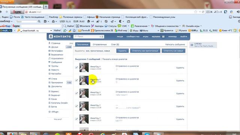The height and width of the screenshot is (135, 240).
Task: Delete the message containing 'тебе тоже' via Удалить
Action: 180,93
